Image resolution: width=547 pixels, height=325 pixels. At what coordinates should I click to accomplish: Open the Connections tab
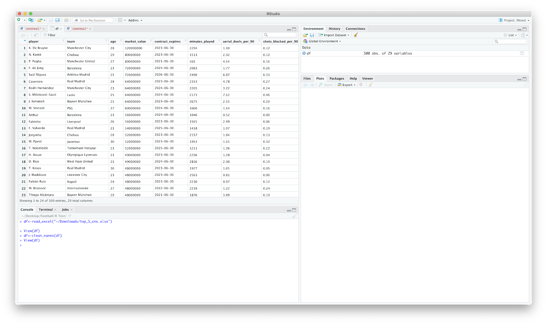click(x=355, y=29)
